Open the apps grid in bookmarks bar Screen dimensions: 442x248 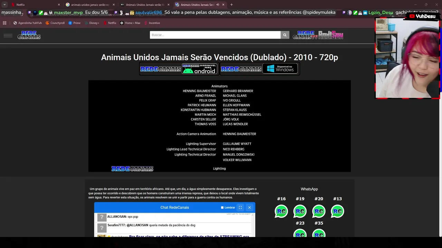(4, 23)
